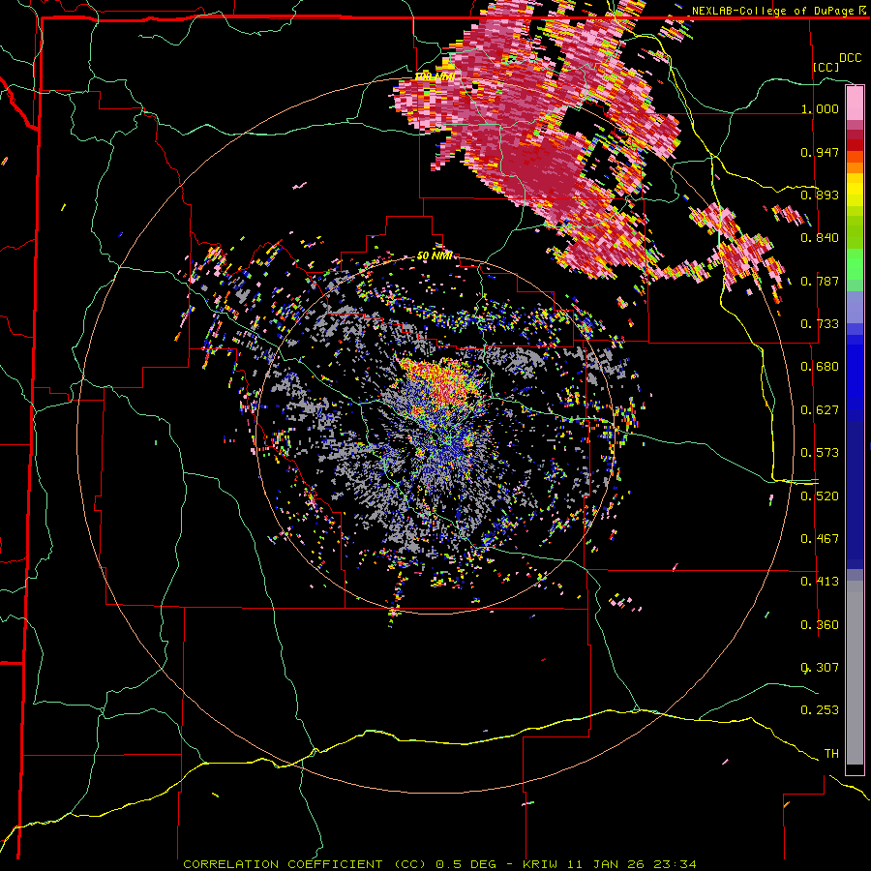Click the 0.787 legend value

pyautogui.click(x=820, y=281)
